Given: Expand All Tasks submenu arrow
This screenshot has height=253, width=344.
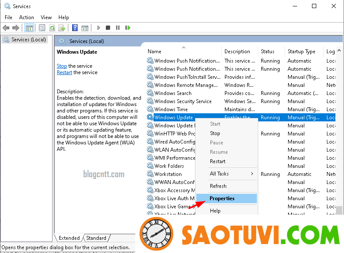Looking at the screenshot, I should 252,173.
